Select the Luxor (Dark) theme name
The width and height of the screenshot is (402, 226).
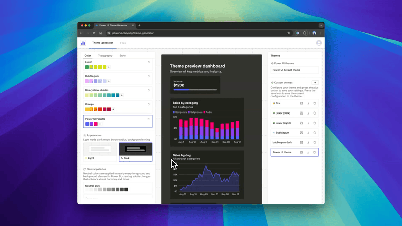pos(283,114)
